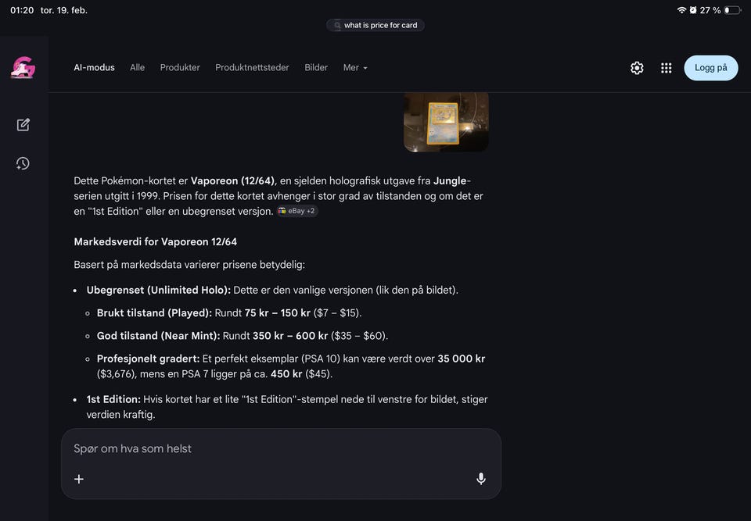
Task: Open the eBay +2 source chip
Action: (x=297, y=211)
